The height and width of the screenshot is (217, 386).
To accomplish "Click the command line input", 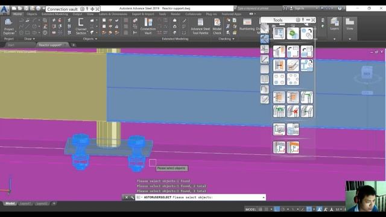I will 200,197.
